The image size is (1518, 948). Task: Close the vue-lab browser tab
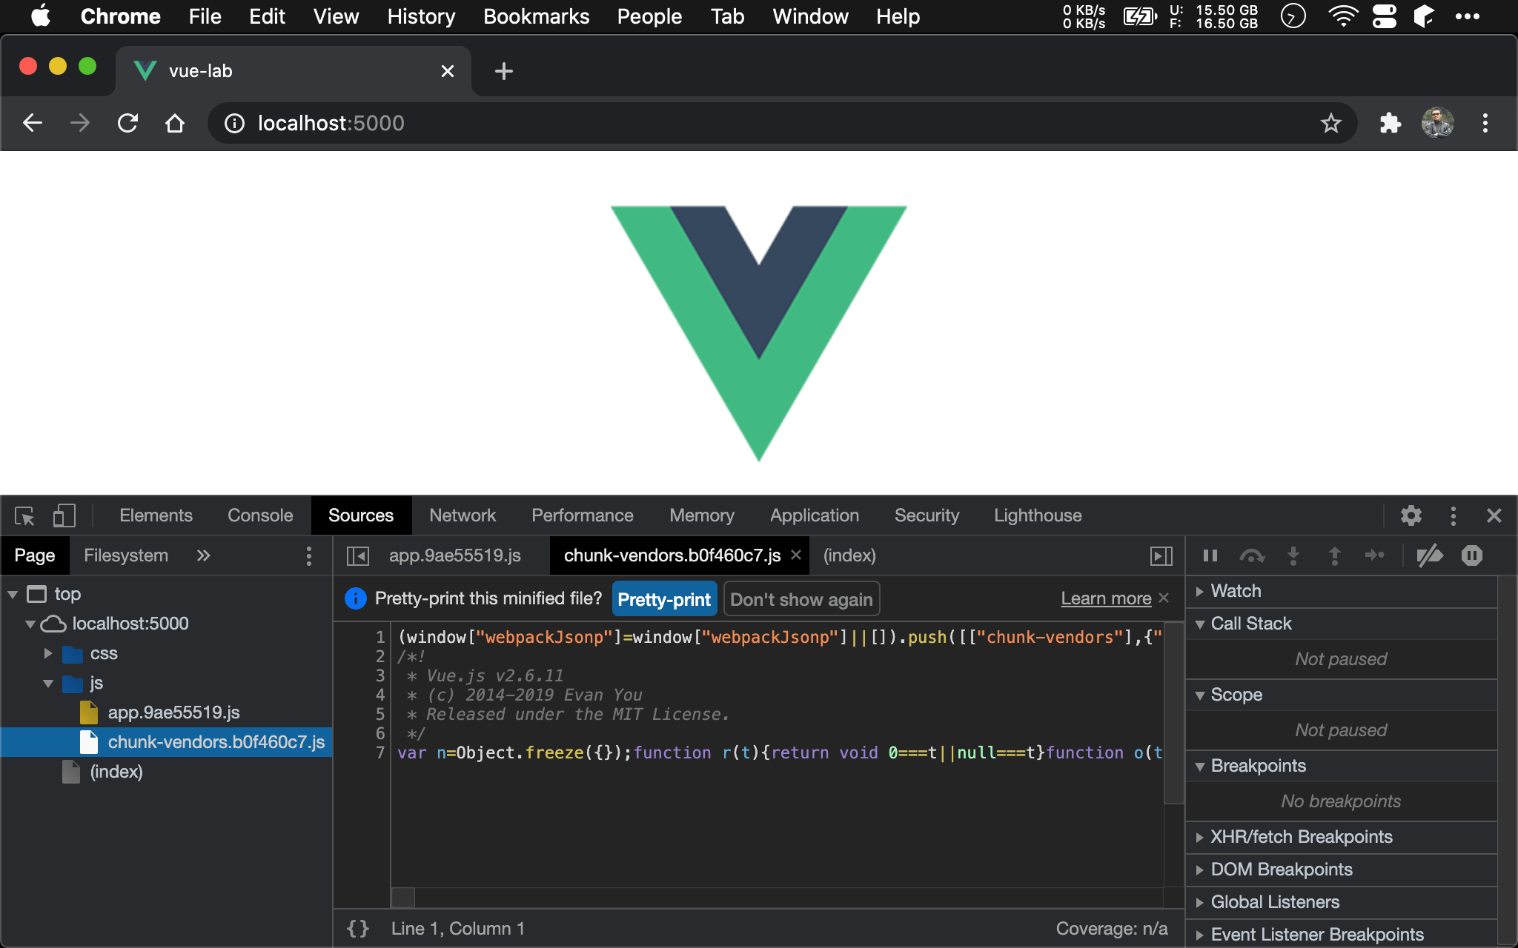coord(448,71)
